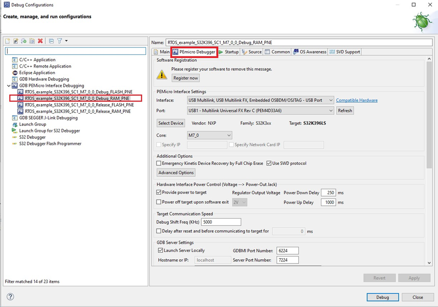This screenshot has height=307, width=438.
Task: Open the Source tab
Action: (252, 52)
